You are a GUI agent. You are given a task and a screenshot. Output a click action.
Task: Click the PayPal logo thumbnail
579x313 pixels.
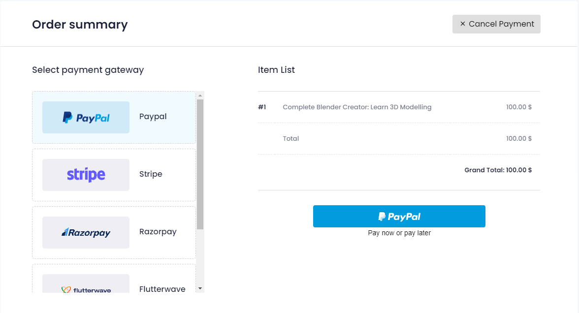pyautogui.click(x=86, y=117)
